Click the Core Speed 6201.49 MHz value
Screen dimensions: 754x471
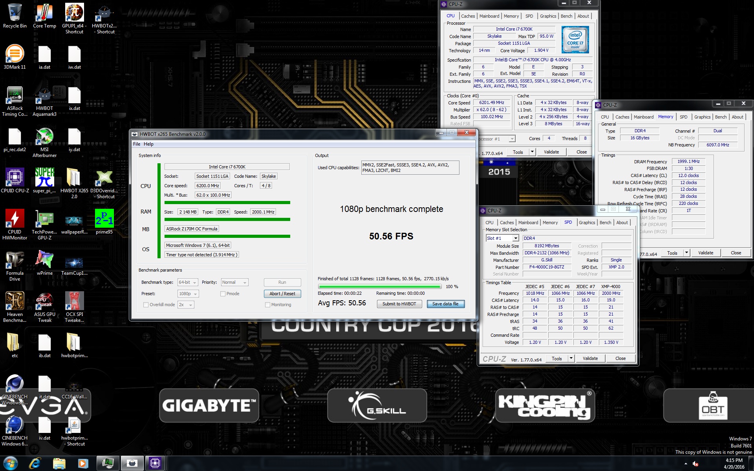click(x=492, y=103)
